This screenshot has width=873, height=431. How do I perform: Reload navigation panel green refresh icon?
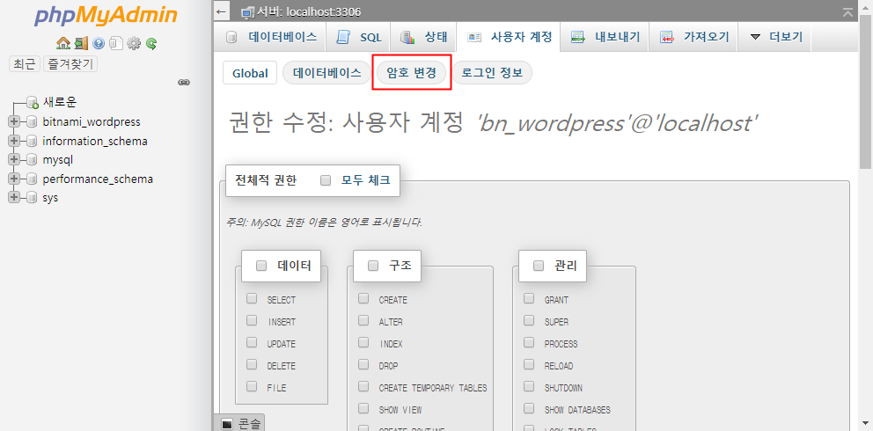tap(151, 43)
